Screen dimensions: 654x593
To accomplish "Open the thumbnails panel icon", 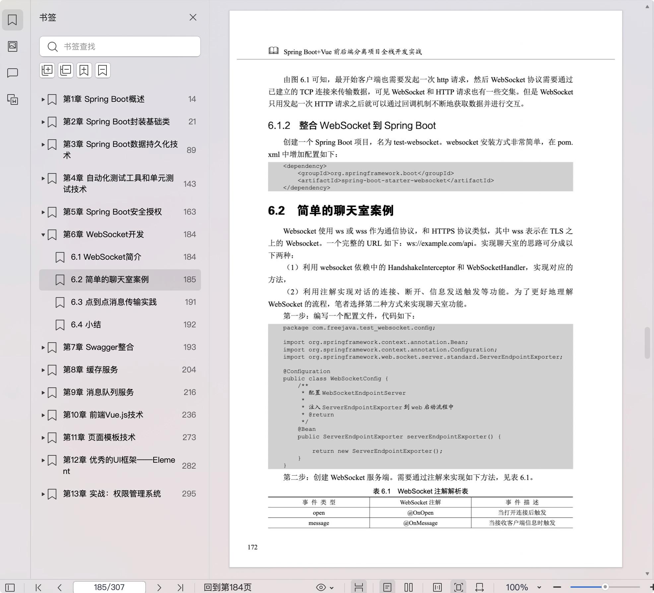I will [x=13, y=46].
